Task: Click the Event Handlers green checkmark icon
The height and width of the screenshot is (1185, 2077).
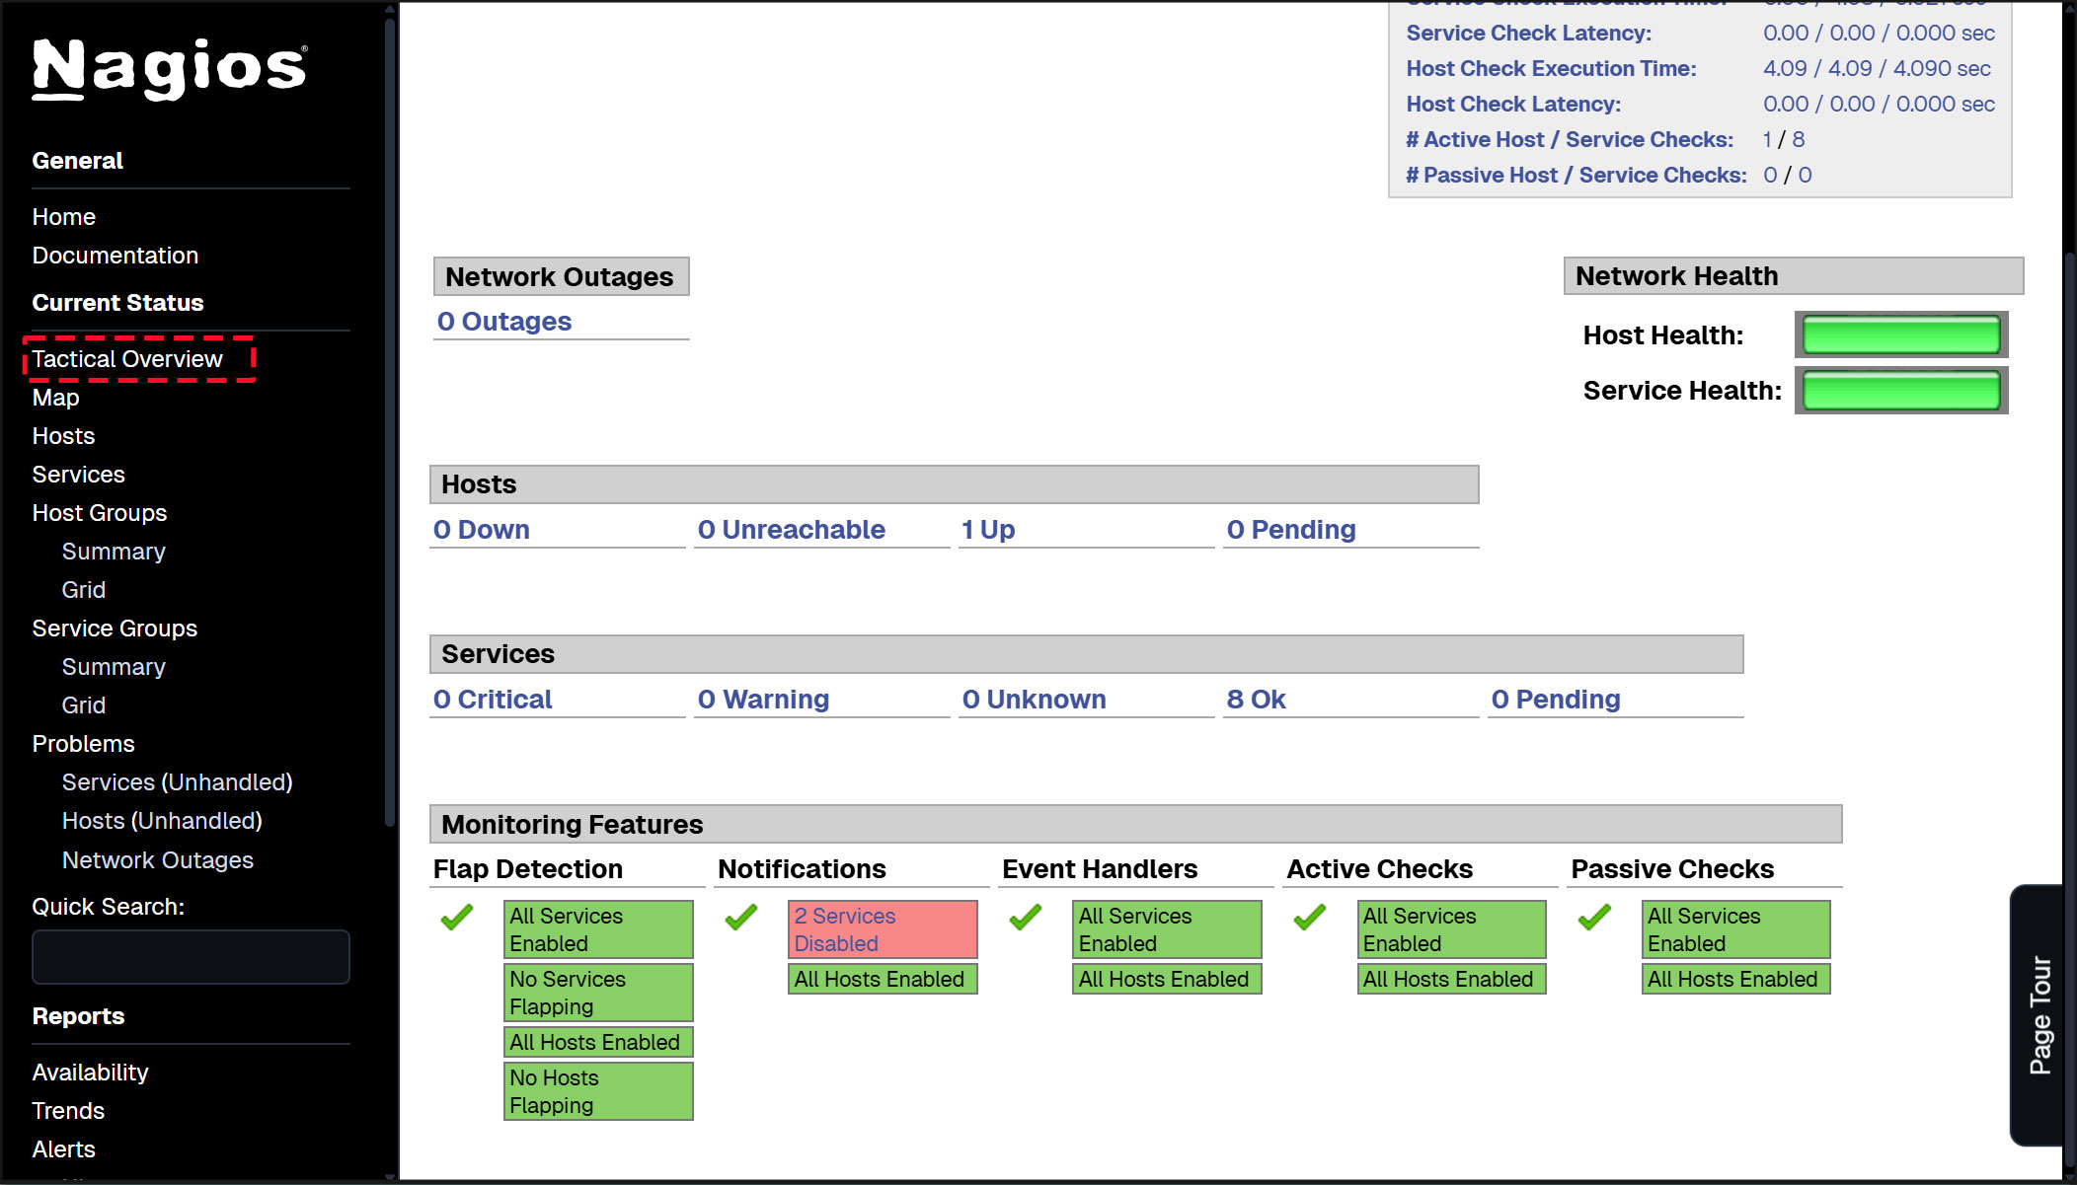Action: point(1026,918)
